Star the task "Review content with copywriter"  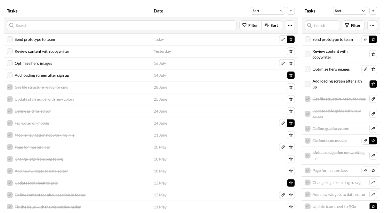pyautogui.click(x=291, y=51)
